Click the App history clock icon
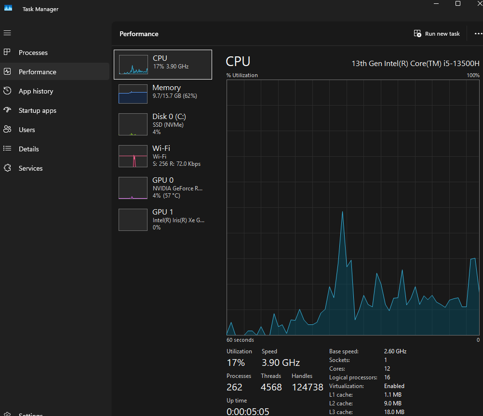483x416 pixels. [x=7, y=91]
